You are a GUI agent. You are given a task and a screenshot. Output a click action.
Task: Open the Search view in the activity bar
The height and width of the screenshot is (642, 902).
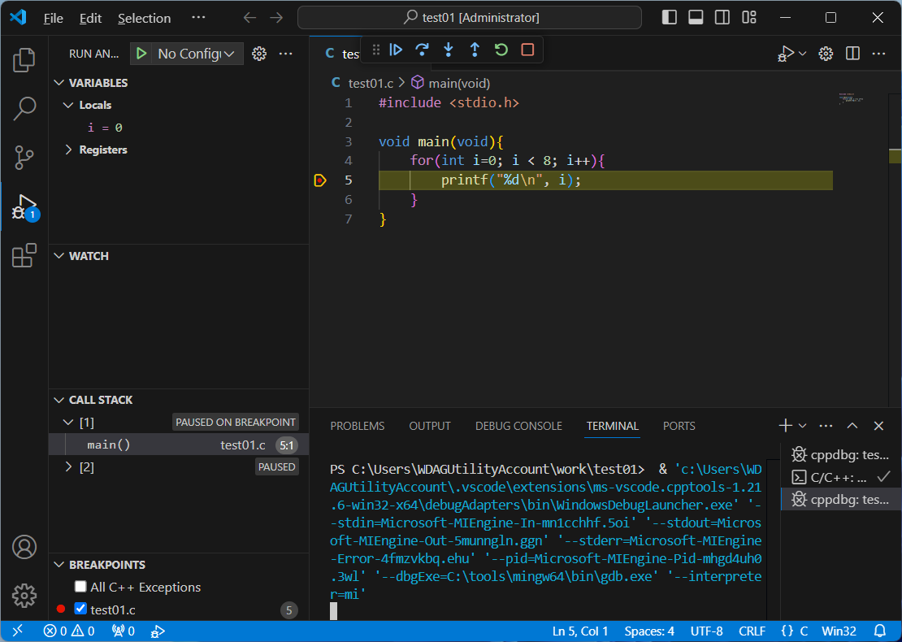click(x=24, y=108)
